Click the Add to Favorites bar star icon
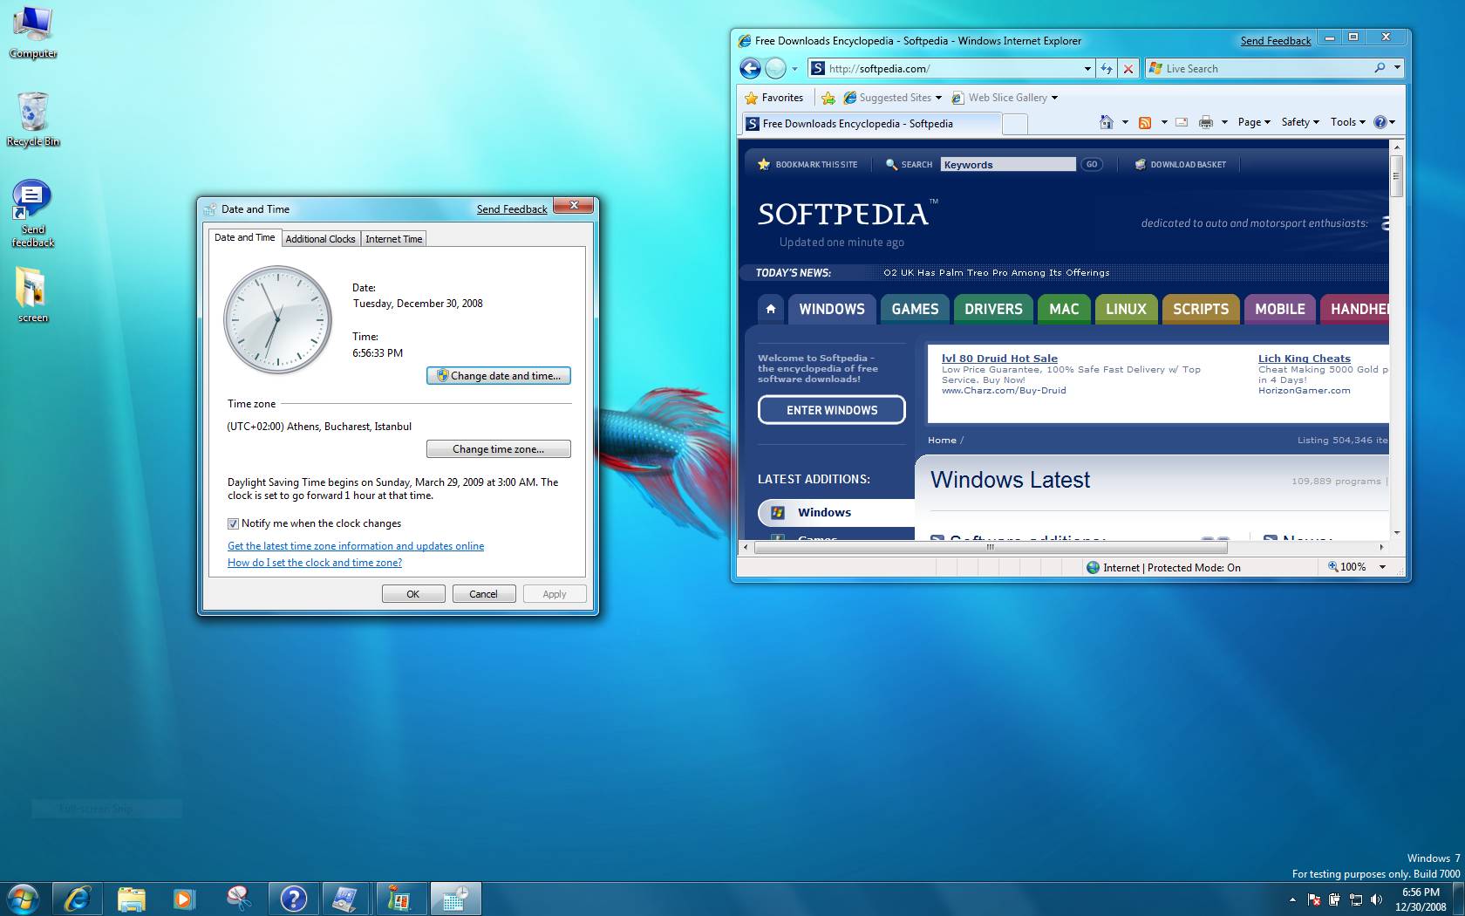The image size is (1465, 916). (828, 98)
